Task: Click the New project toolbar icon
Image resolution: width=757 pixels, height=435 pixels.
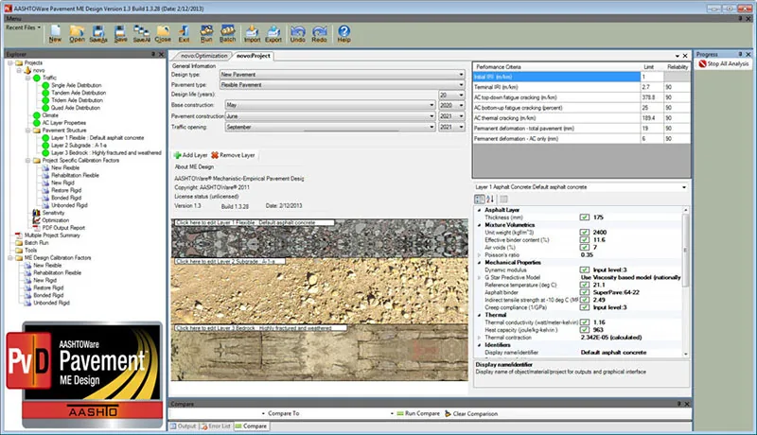Action: point(55,34)
